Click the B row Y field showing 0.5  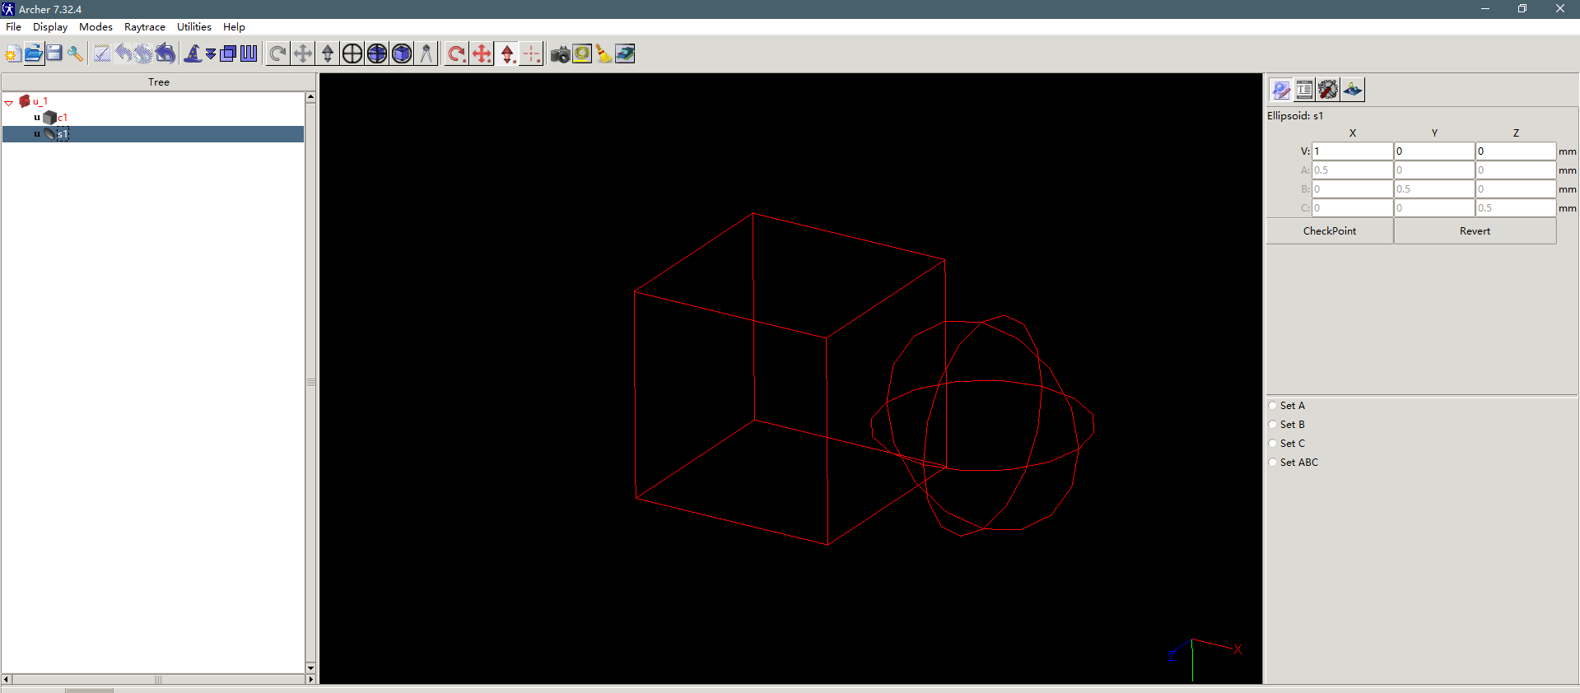coord(1433,189)
